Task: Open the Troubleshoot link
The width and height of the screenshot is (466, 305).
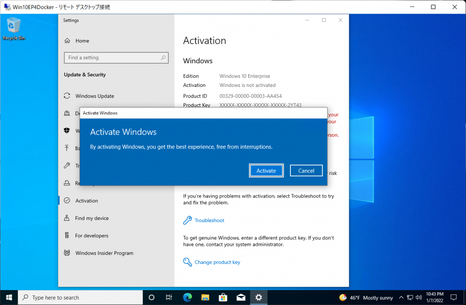Action: pyautogui.click(x=209, y=220)
